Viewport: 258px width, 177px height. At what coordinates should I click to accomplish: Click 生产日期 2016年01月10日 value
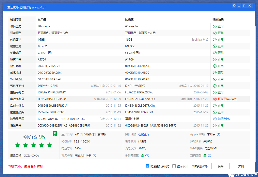[x=90, y=134]
